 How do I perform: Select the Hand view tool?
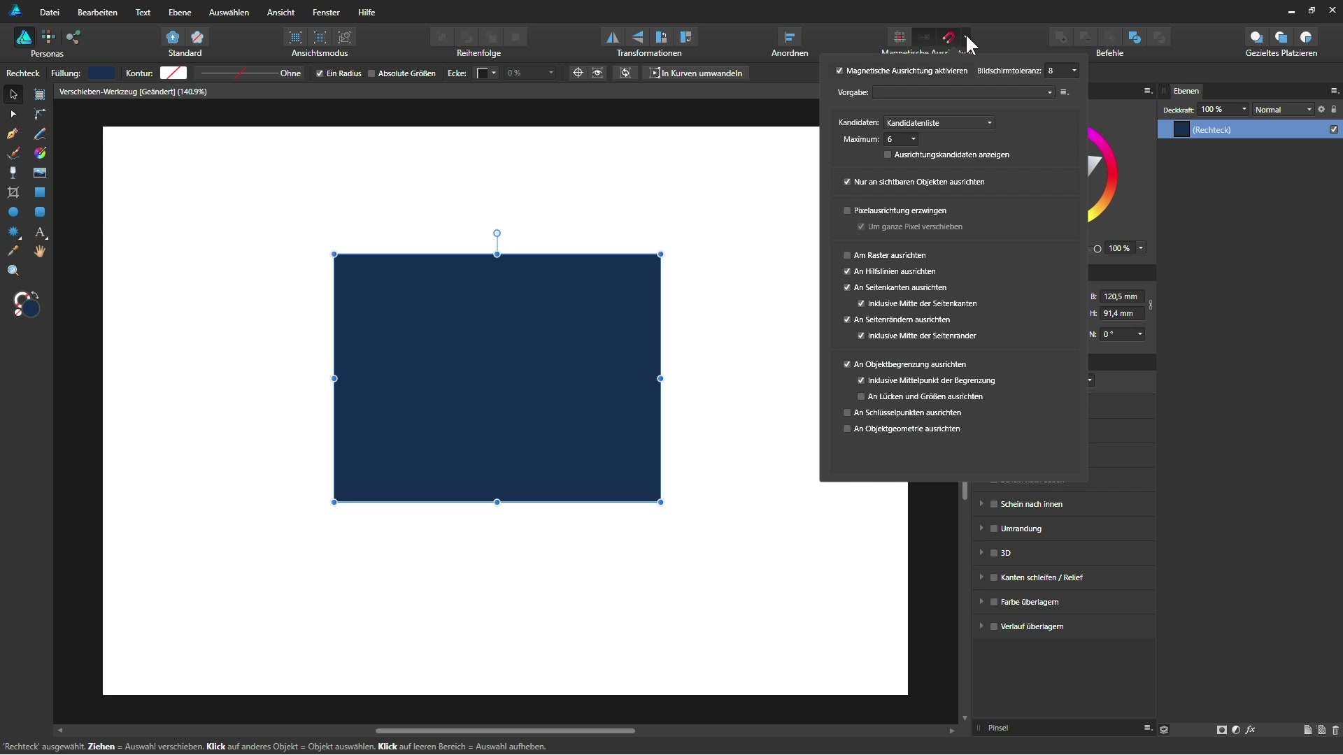click(x=40, y=252)
